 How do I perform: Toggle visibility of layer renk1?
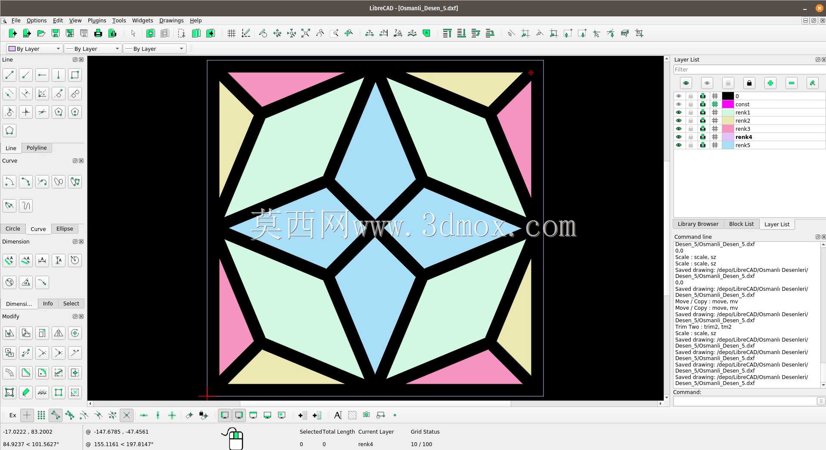click(x=679, y=112)
